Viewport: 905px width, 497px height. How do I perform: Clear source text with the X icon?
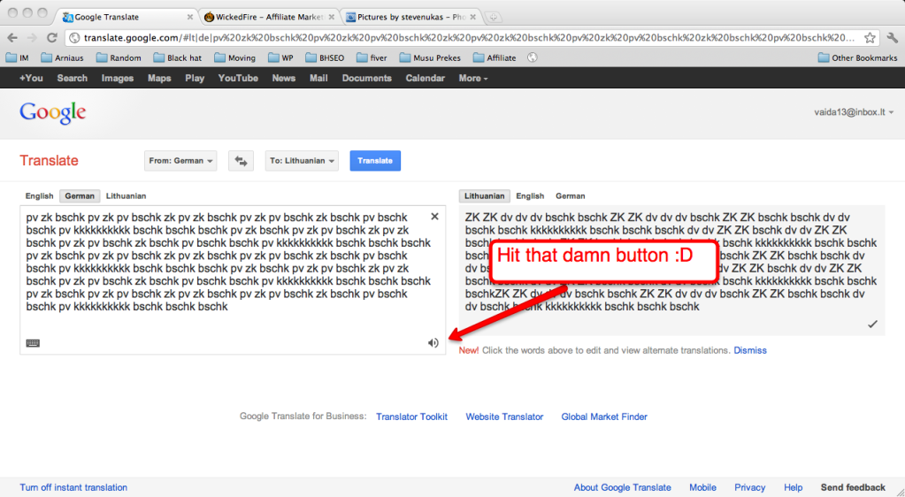(434, 217)
